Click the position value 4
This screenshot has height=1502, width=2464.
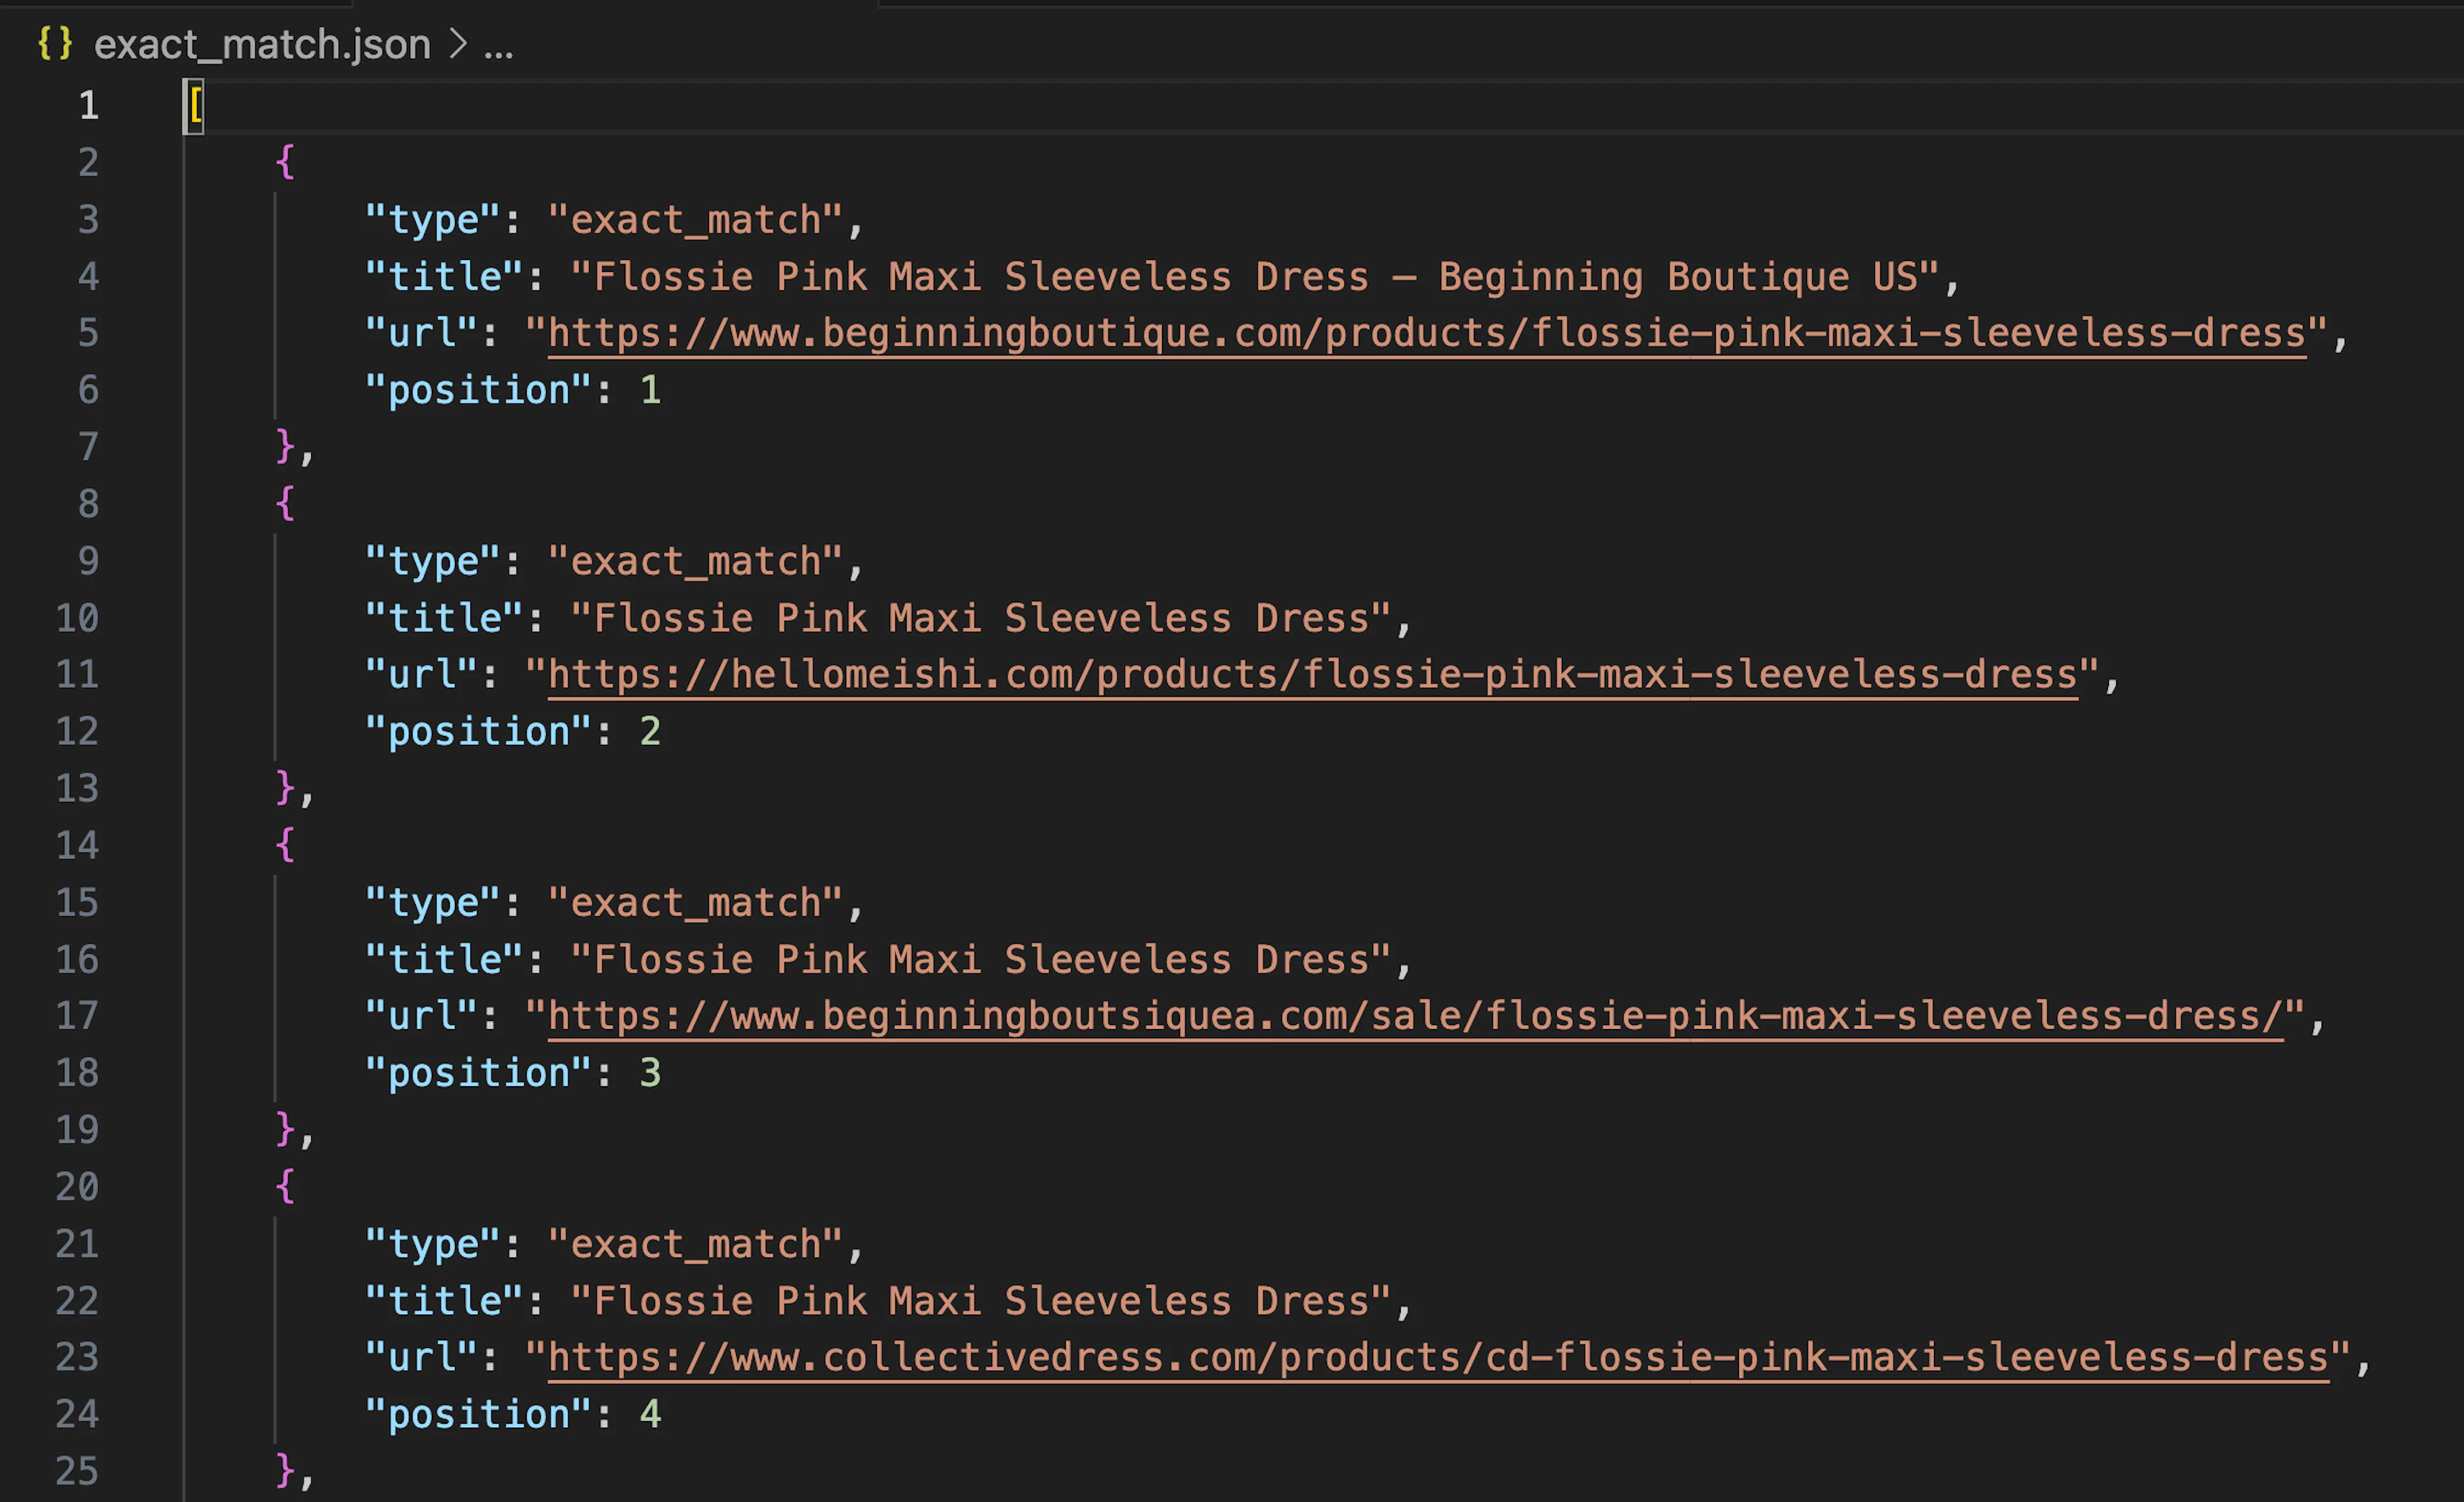pos(651,1414)
